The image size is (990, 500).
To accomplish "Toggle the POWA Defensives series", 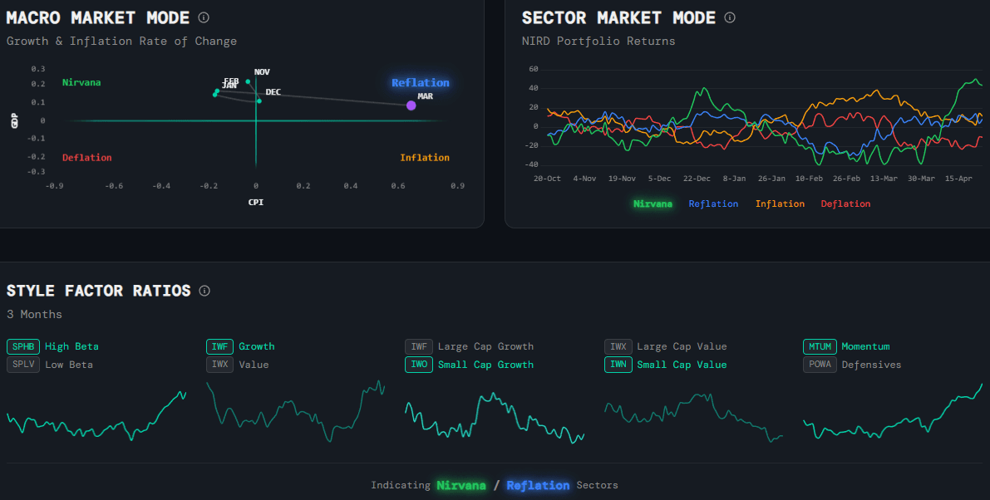I will pos(820,364).
